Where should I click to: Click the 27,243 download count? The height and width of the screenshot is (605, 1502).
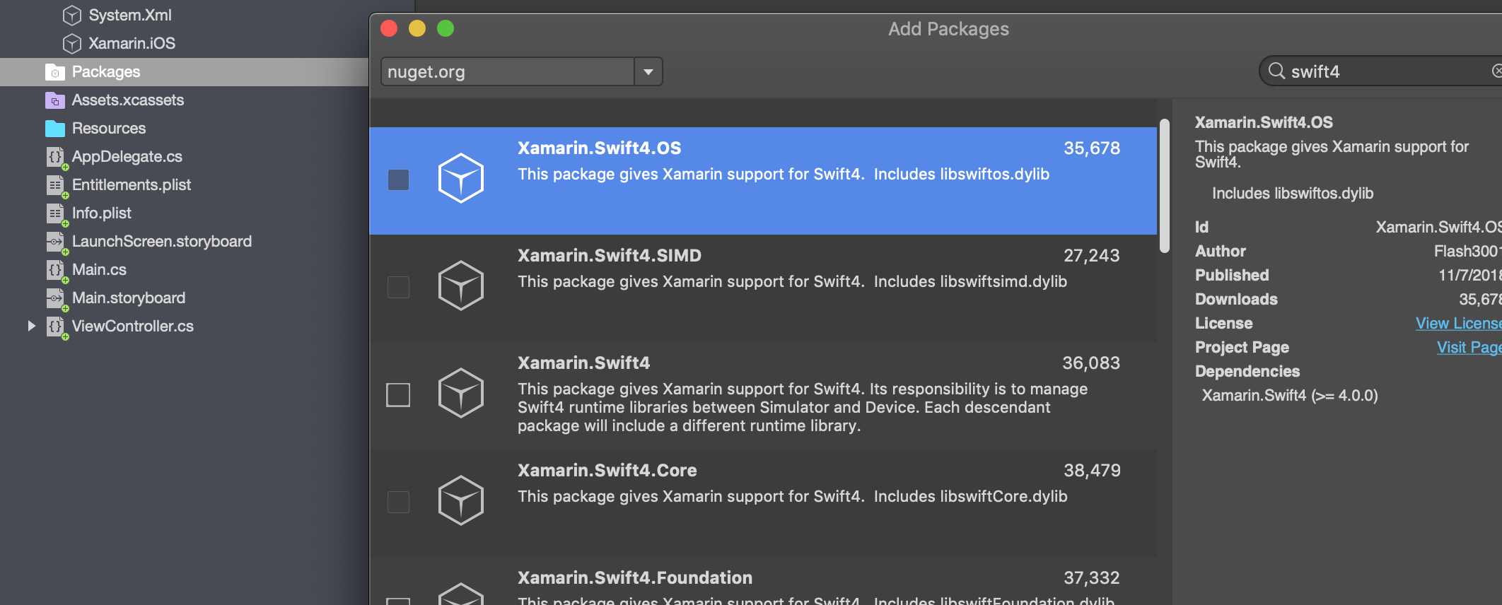tap(1091, 256)
